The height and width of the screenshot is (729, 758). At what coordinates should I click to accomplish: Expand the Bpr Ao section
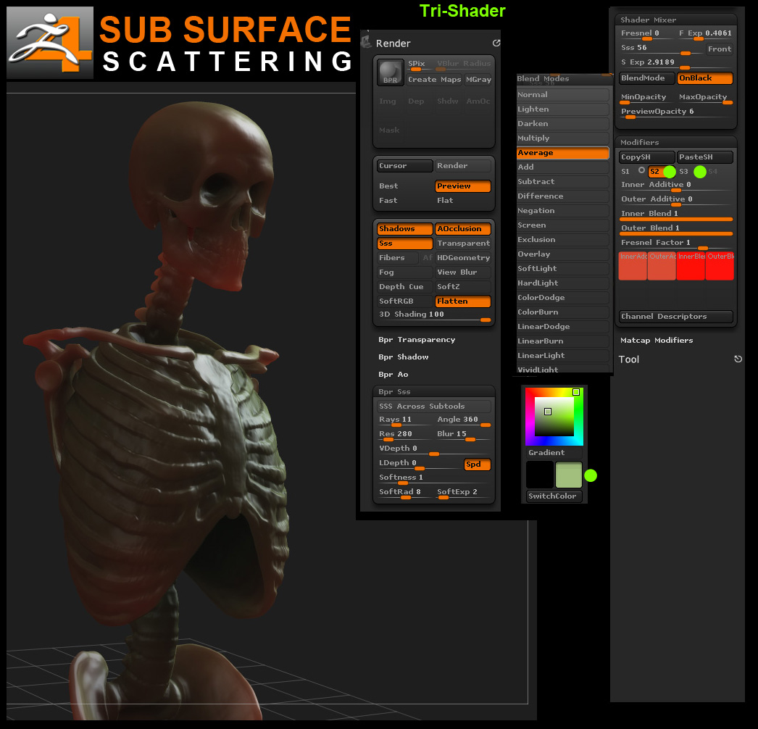pos(393,374)
